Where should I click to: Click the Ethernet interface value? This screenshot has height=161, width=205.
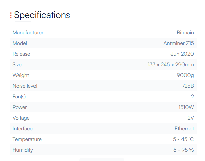click(184, 129)
